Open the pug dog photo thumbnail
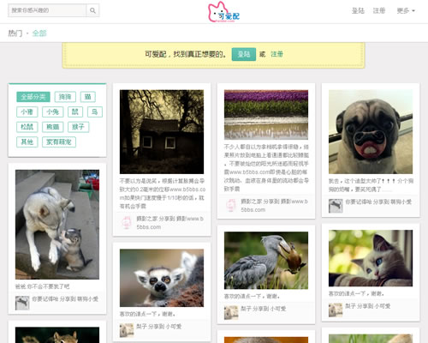This screenshot has width=428, height=343. click(371, 132)
